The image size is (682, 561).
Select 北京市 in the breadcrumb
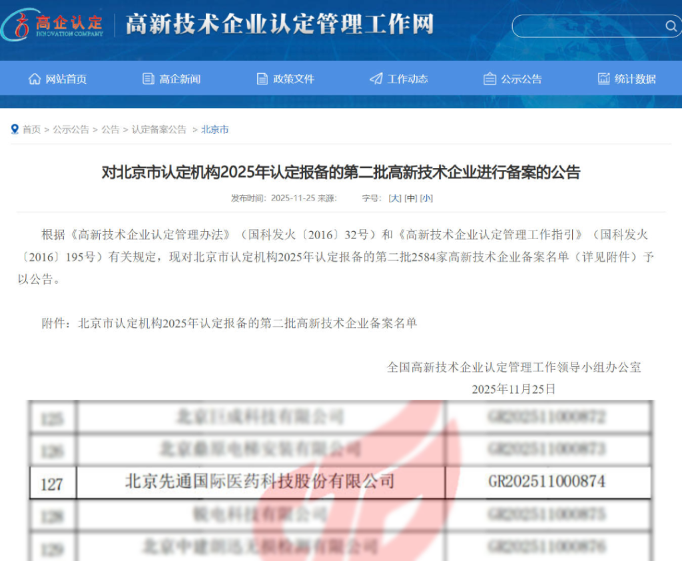click(215, 129)
